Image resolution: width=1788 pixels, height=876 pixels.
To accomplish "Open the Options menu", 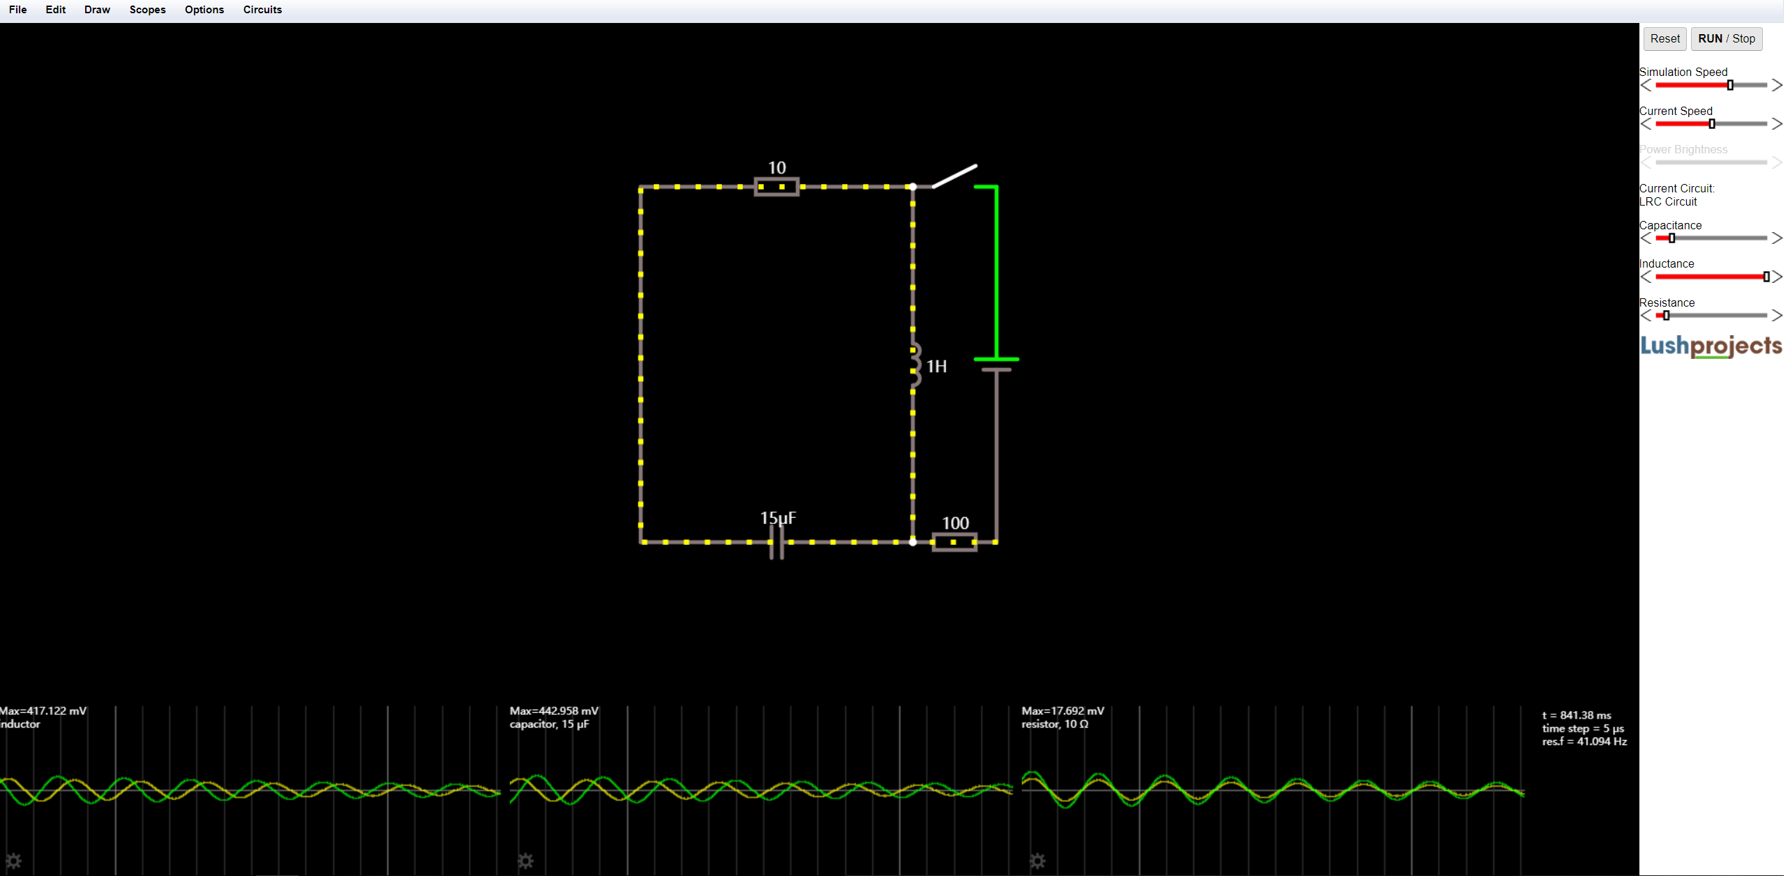I will pos(204,10).
